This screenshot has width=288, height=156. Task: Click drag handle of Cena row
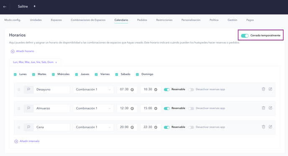pos(19,128)
